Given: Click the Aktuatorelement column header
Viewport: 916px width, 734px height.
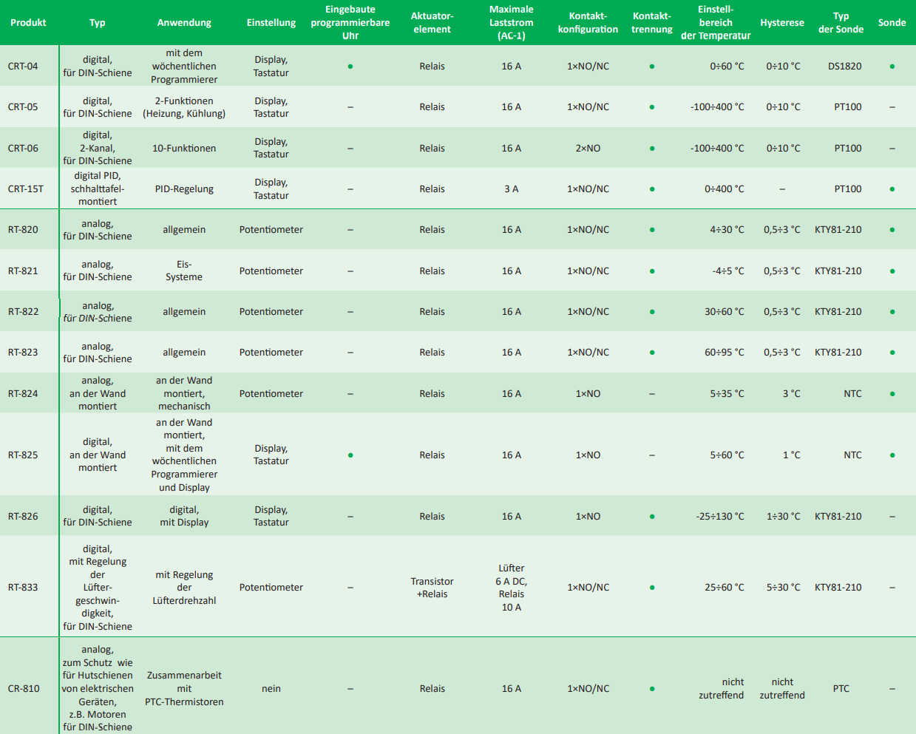Looking at the screenshot, I should point(432,23).
